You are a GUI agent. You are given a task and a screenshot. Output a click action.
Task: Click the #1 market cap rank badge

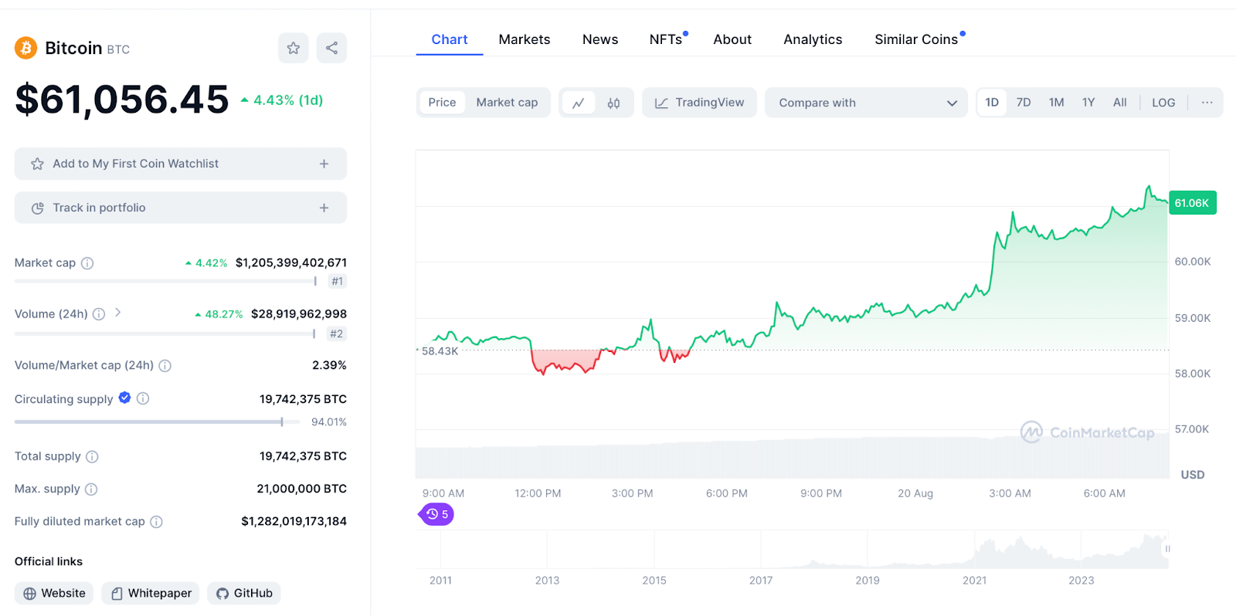(x=337, y=282)
